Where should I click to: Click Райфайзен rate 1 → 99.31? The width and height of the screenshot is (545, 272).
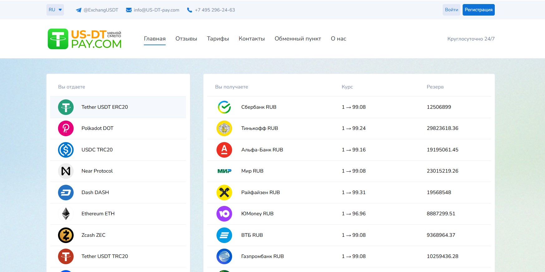pyautogui.click(x=353, y=193)
